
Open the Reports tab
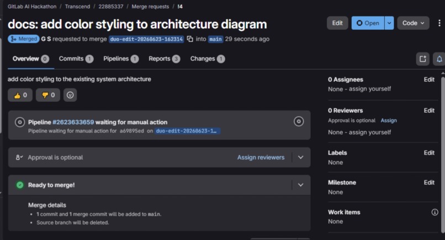tap(165, 59)
